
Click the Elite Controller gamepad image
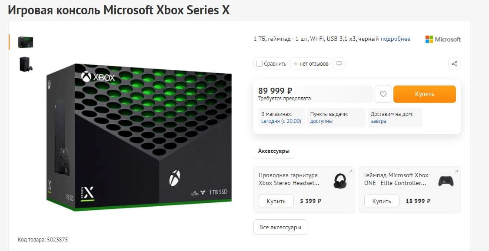[446, 181]
